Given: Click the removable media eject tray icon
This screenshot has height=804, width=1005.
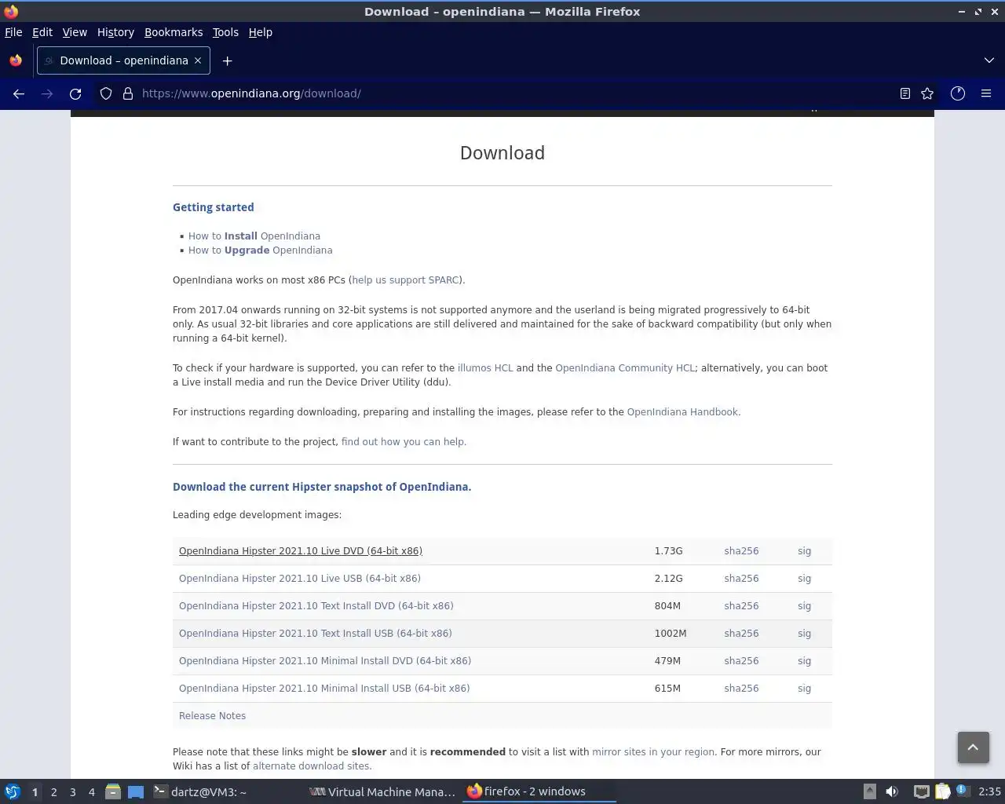Looking at the screenshot, I should 869,791.
